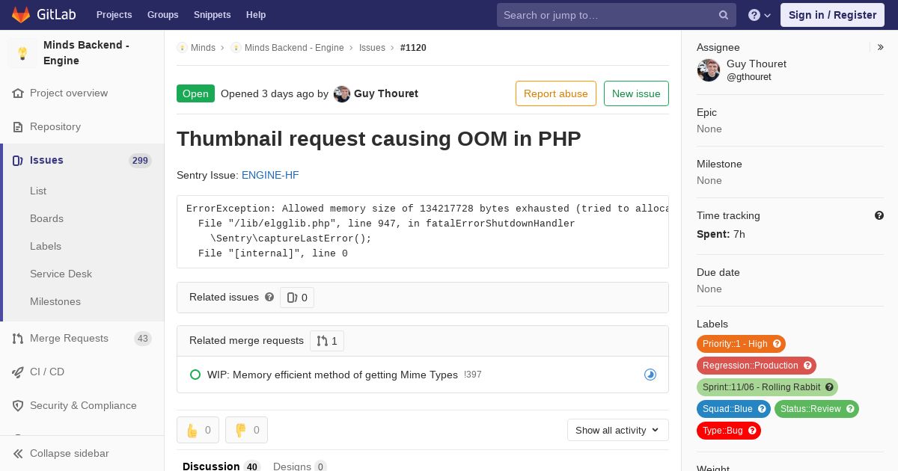
Task: Click the Related issues help icon
Action: coord(269,297)
